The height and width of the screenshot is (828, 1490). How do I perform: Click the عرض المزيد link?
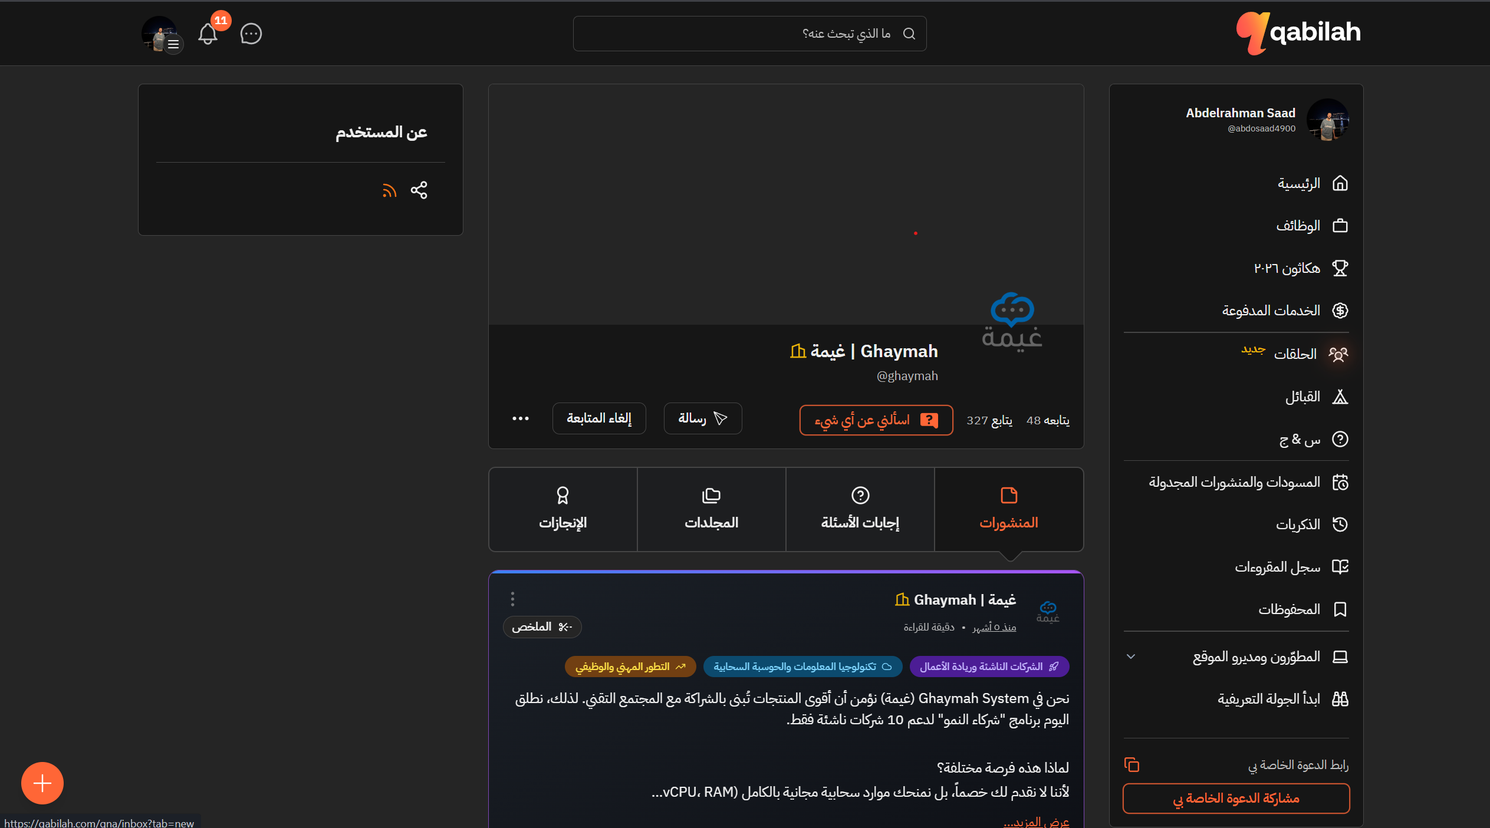[x=1036, y=822]
